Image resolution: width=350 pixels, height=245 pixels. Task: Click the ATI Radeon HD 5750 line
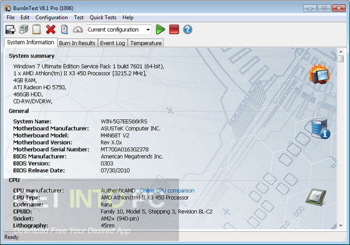[39, 87]
